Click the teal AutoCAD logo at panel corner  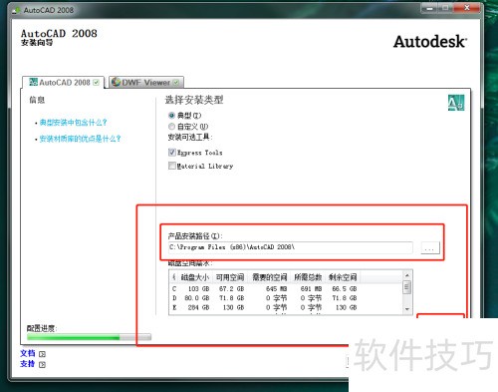coord(456,103)
